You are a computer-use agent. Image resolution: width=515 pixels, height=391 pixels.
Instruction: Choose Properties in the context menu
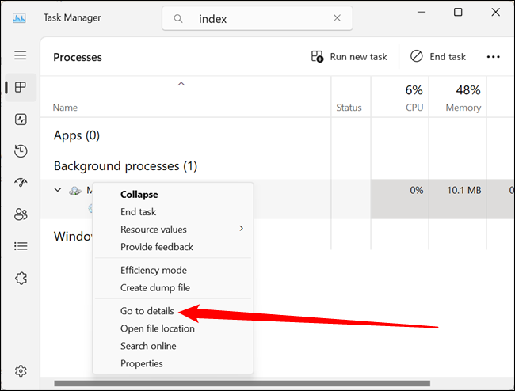173,363
